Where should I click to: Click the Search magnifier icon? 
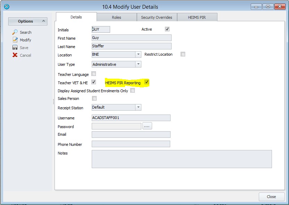[x=15, y=32]
